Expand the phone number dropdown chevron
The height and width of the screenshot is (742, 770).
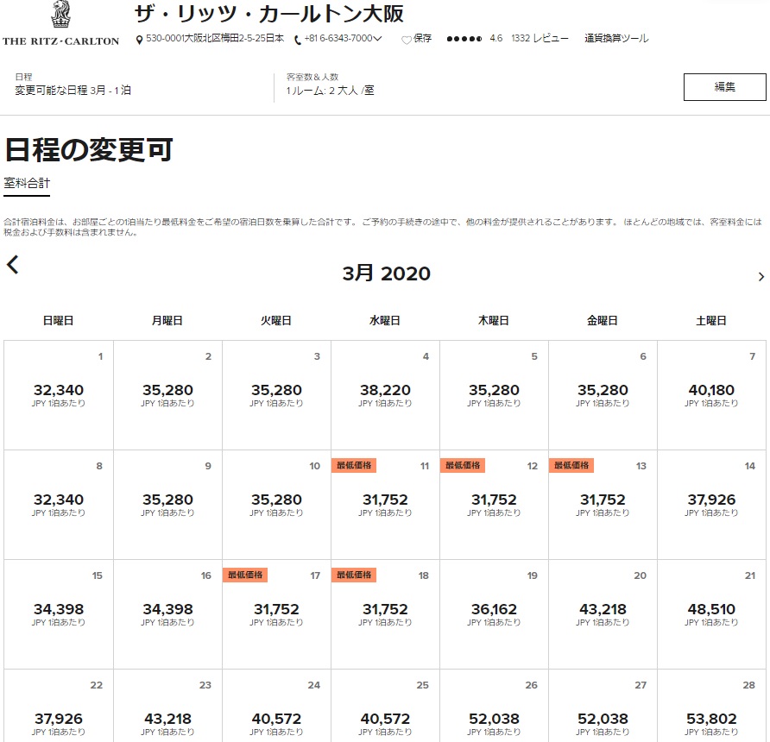377,38
